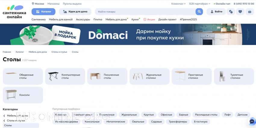This screenshot has width=256, height=128.
Task: Open the Сантехника menu item
Action: pos(39,19)
